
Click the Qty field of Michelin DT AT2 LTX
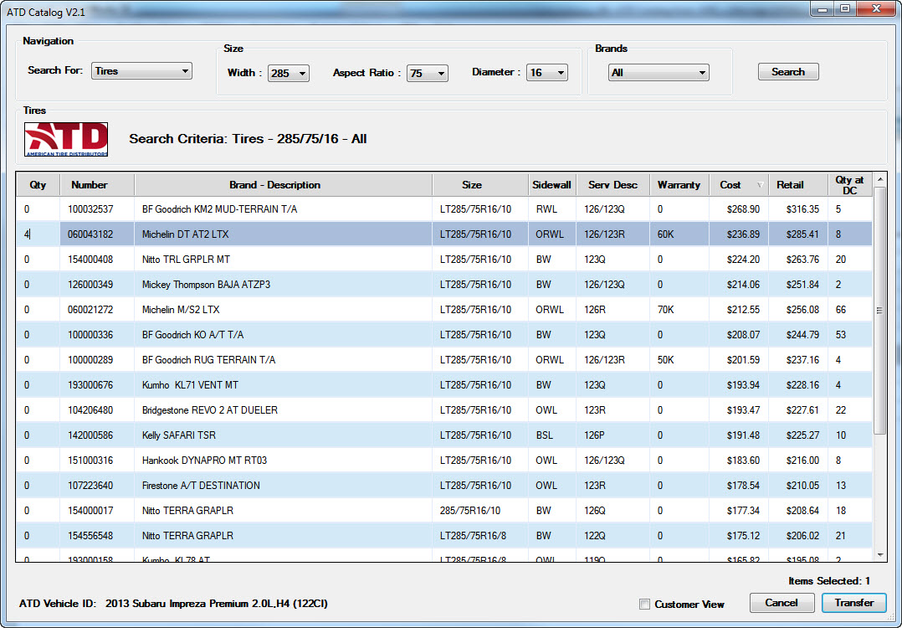[38, 234]
